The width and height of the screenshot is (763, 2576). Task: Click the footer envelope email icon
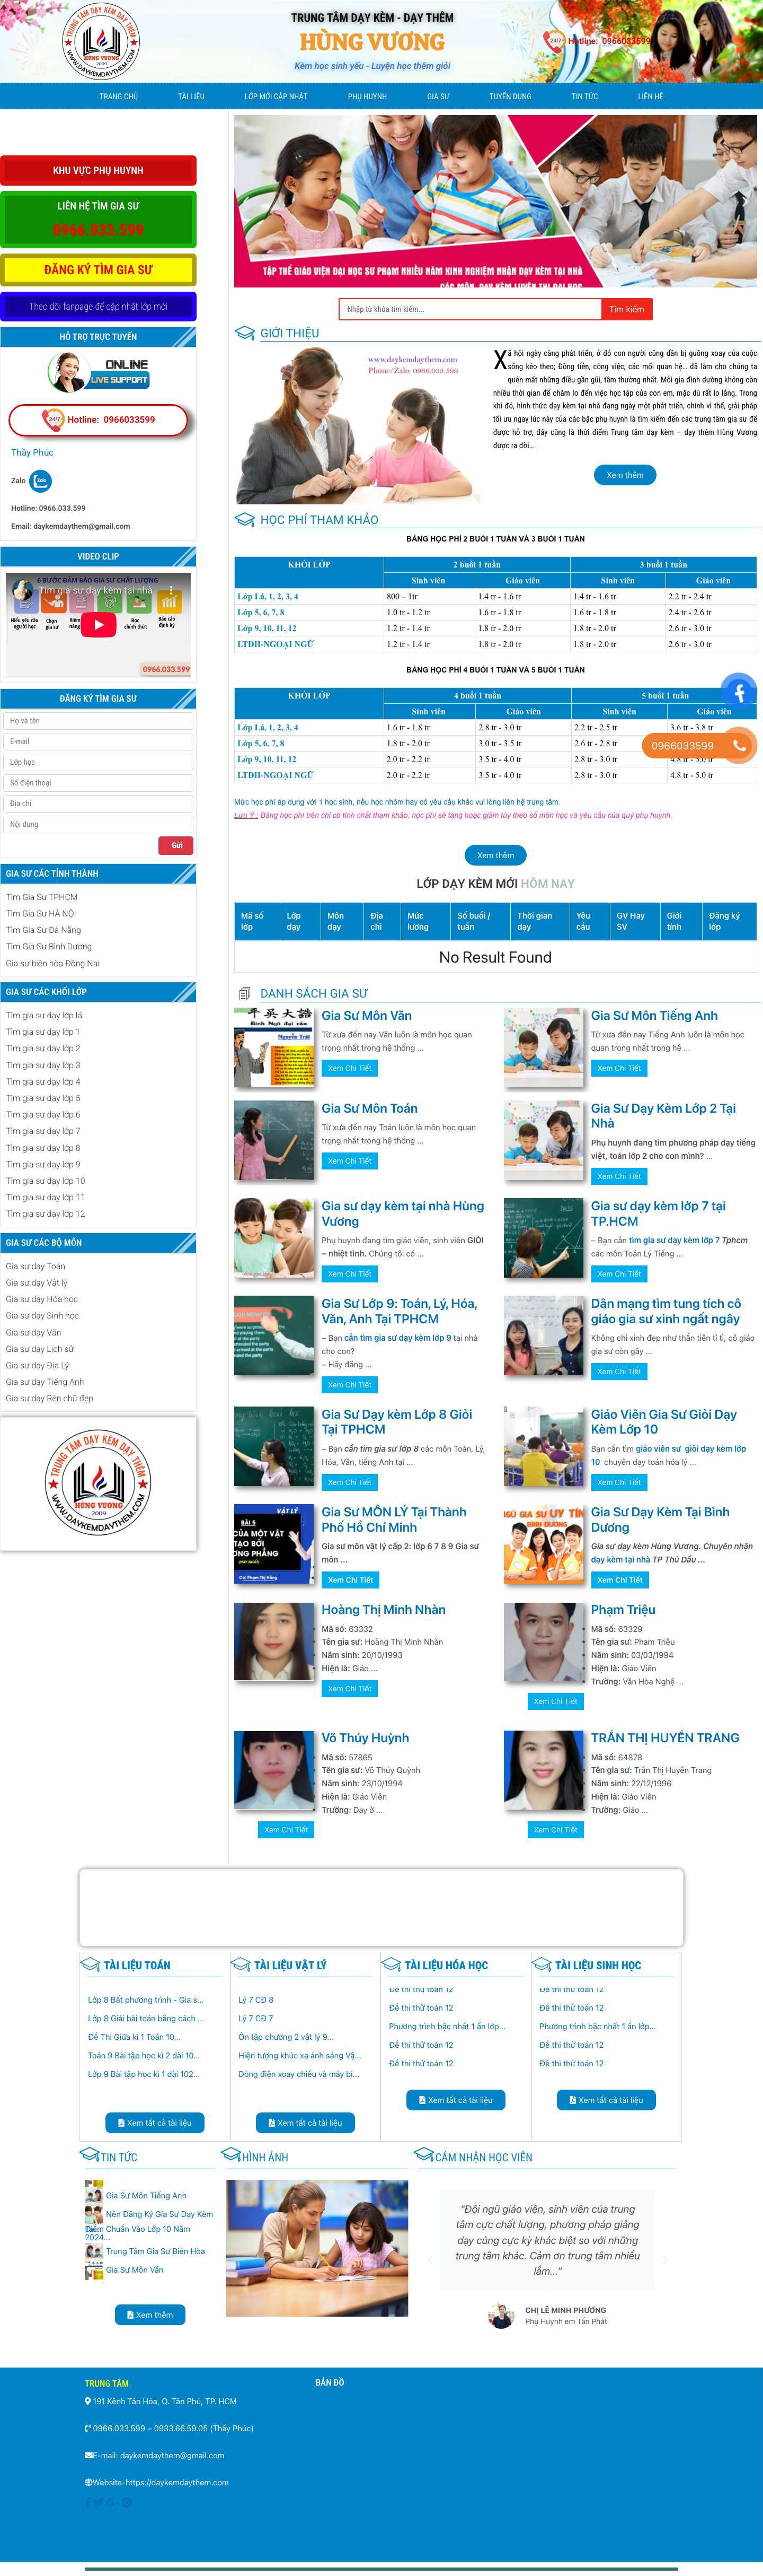pos(88,2455)
